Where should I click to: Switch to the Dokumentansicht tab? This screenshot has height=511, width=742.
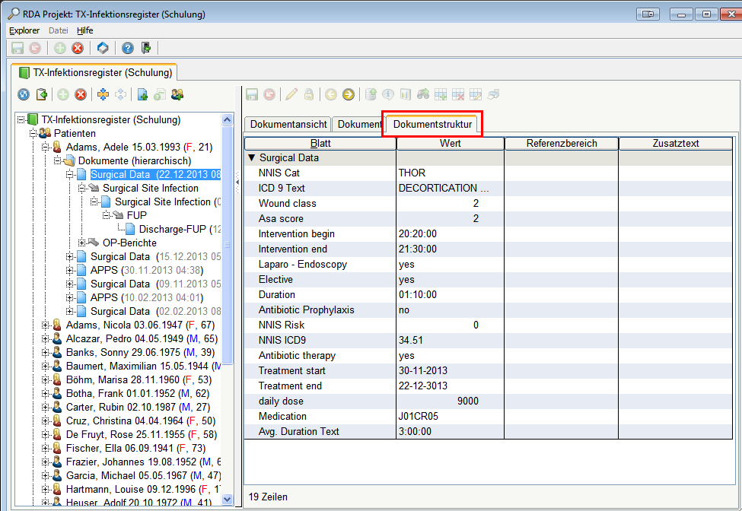(288, 124)
